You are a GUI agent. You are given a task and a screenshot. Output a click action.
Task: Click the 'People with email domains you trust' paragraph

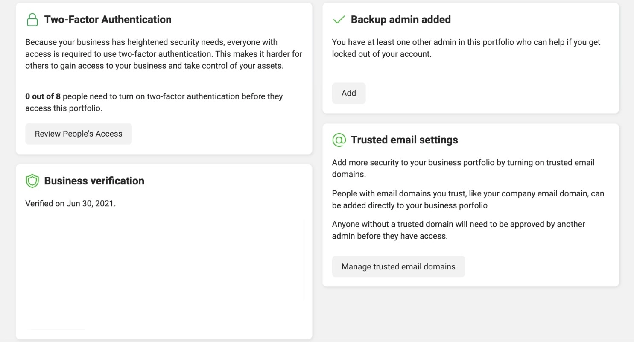(x=468, y=199)
